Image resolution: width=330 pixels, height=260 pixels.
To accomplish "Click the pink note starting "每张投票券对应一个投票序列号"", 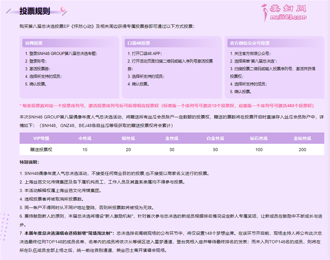I will click(167, 106).
